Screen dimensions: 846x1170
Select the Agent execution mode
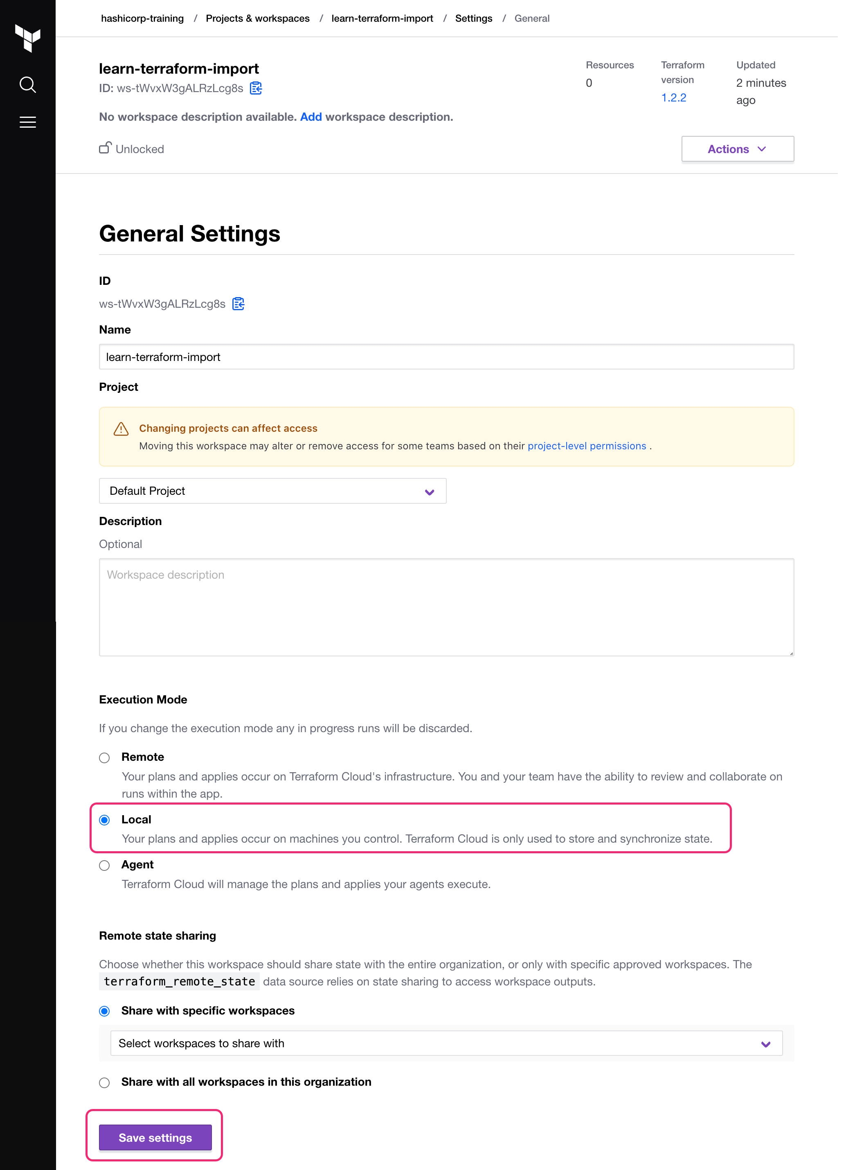104,866
